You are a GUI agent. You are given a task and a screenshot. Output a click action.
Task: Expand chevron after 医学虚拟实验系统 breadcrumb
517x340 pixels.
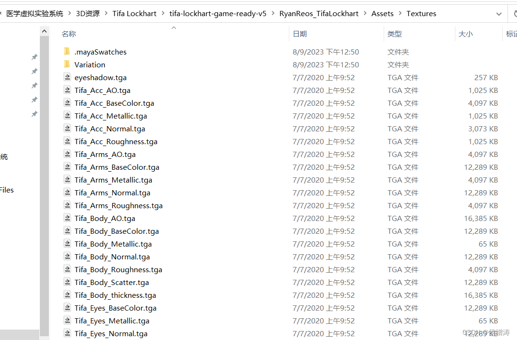70,14
